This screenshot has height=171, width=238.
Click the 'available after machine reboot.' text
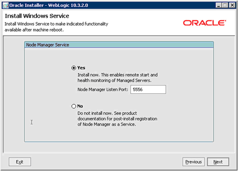34,30
